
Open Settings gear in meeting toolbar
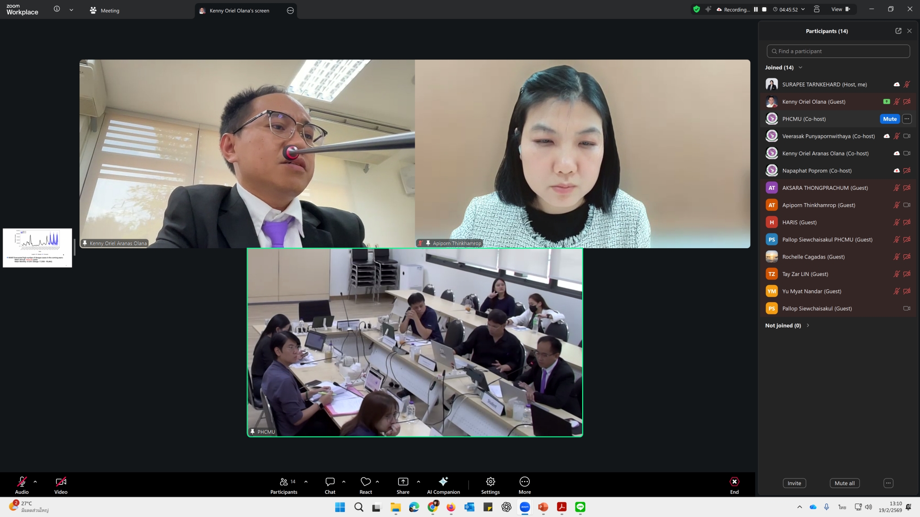click(x=490, y=482)
